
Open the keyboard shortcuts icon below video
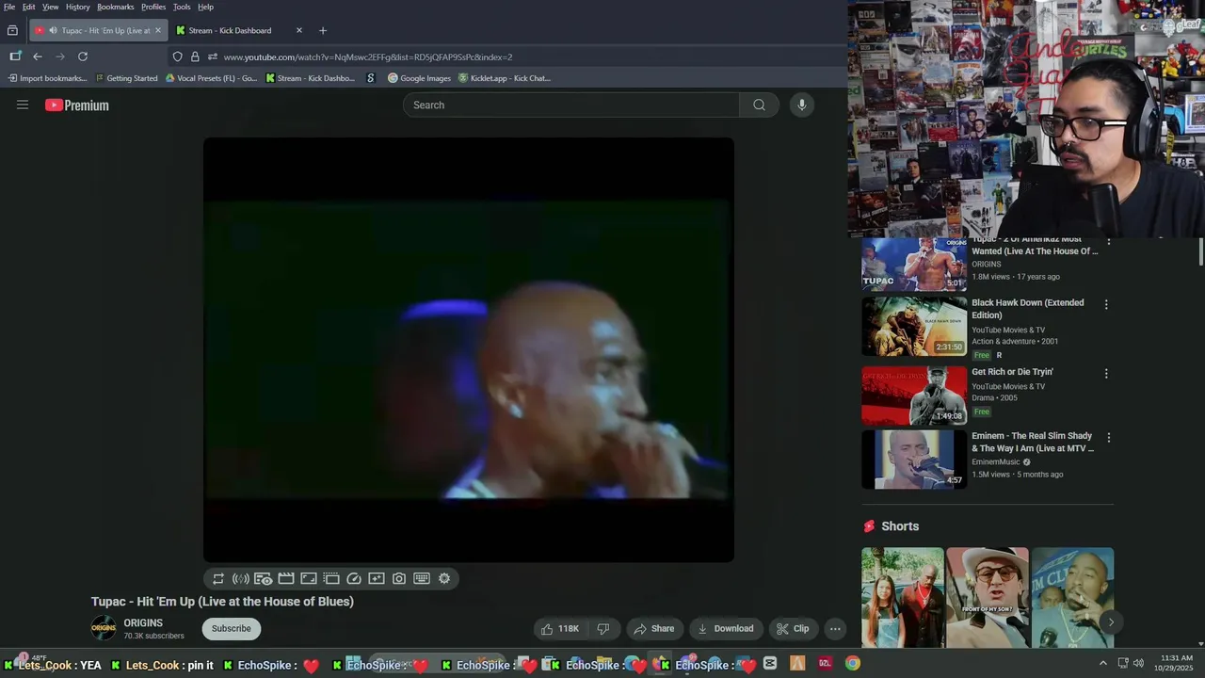[x=422, y=579]
